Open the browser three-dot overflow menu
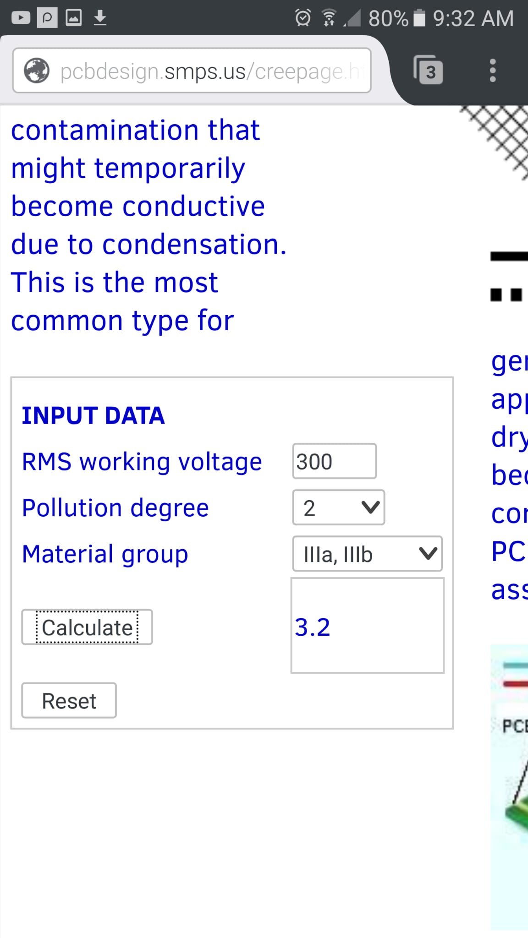The image size is (528, 938). 493,71
